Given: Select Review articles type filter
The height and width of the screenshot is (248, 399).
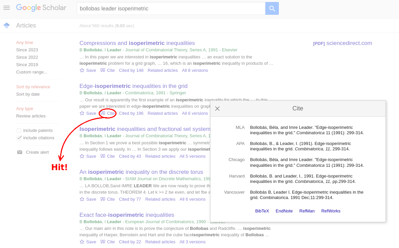Looking at the screenshot, I should [x=31, y=116].
